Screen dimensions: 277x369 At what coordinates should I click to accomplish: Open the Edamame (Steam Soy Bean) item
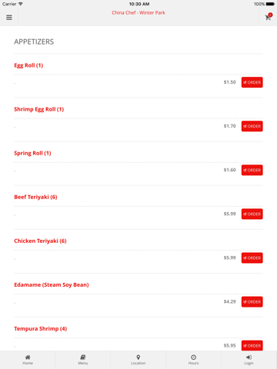[52, 284]
